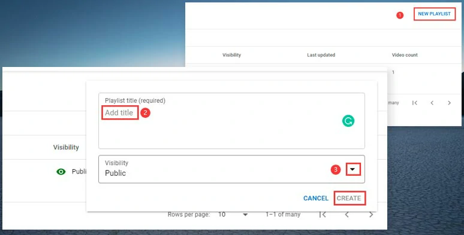Click the Video count column header
The height and width of the screenshot is (235, 464).
405,55
